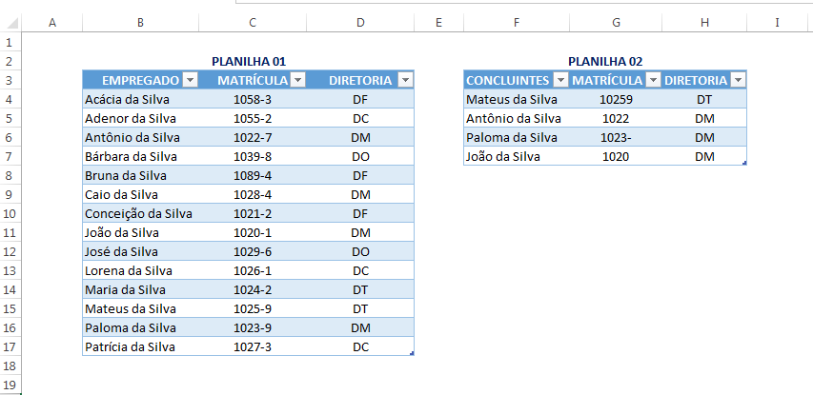
Task: Select column B header
Action: [140, 23]
